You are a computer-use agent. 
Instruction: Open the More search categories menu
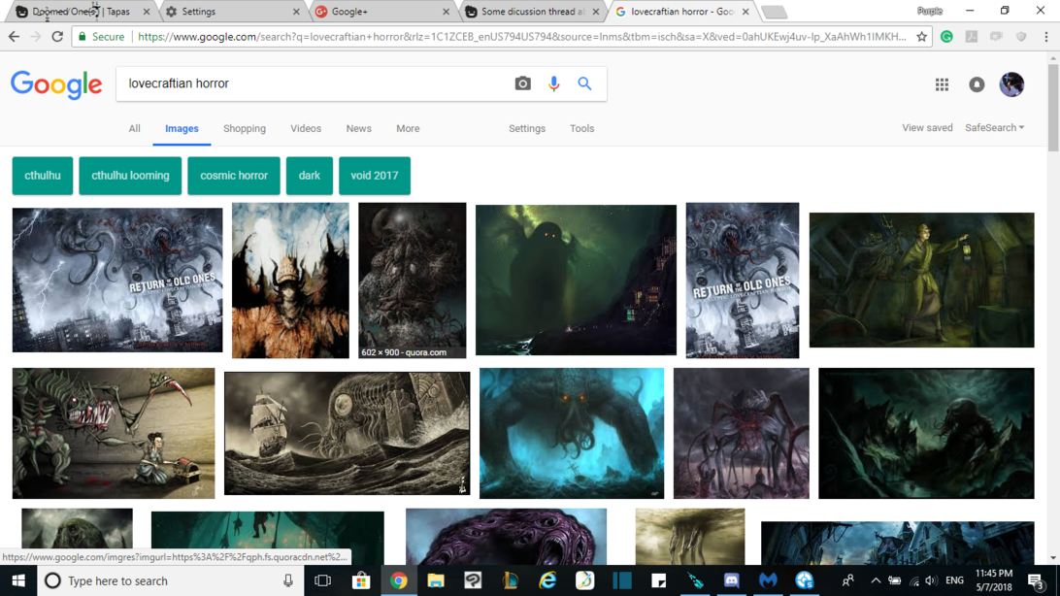pyautogui.click(x=408, y=128)
